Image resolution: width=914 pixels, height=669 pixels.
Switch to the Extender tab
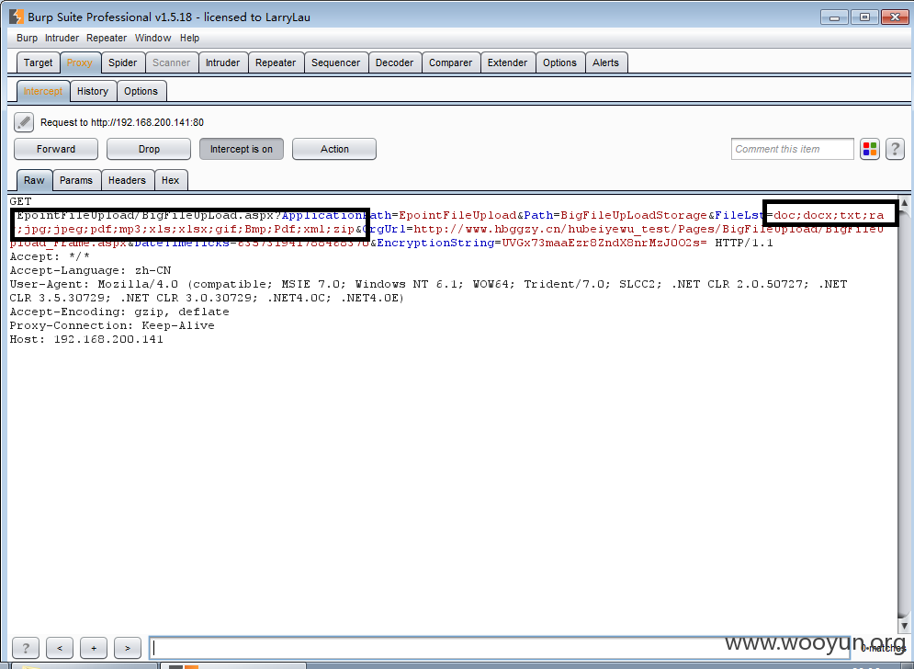pos(507,62)
